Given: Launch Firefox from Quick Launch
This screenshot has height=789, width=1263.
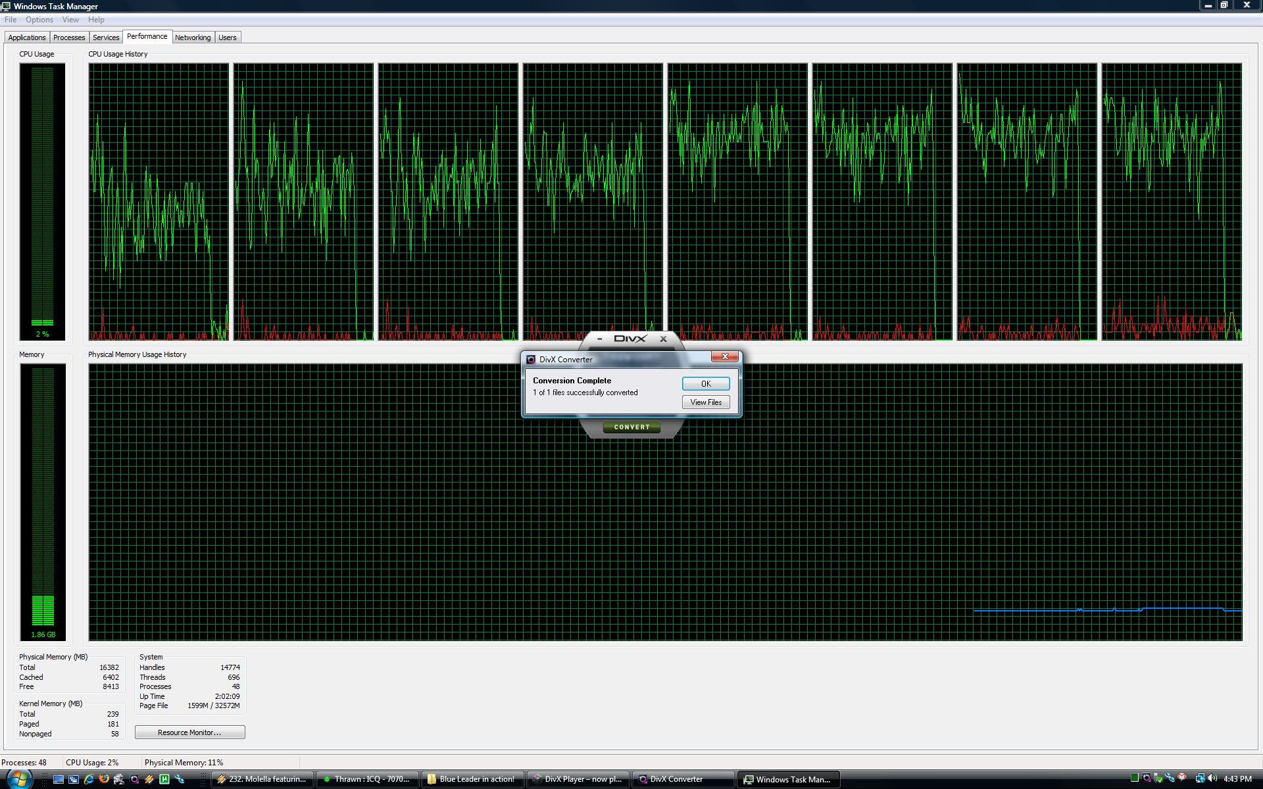Looking at the screenshot, I should click(x=104, y=779).
